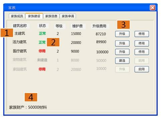Select 主建筑 building name
Image resolution: width=162 pixels, height=120 pixels.
(20, 33)
